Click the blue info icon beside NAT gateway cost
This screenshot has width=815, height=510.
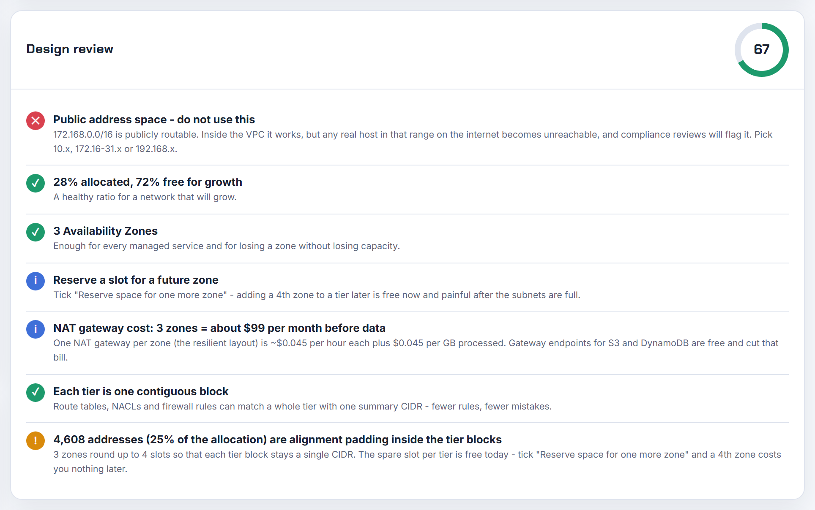coord(36,329)
